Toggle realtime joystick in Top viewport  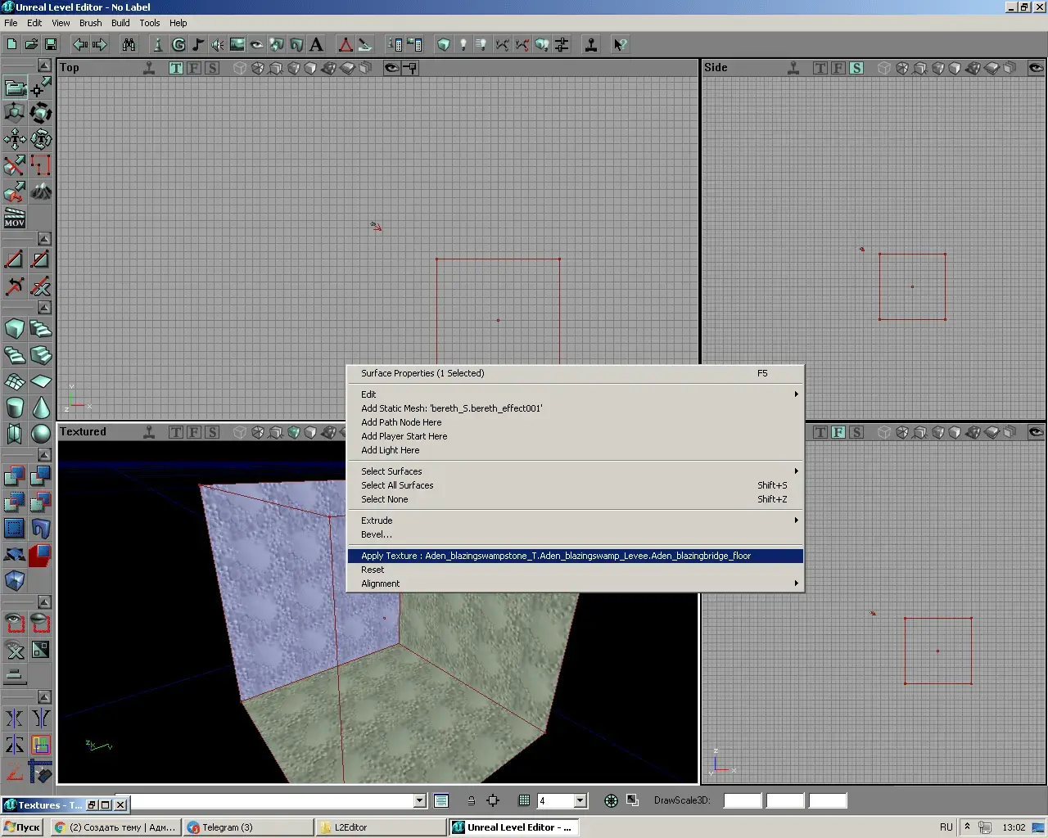(149, 68)
